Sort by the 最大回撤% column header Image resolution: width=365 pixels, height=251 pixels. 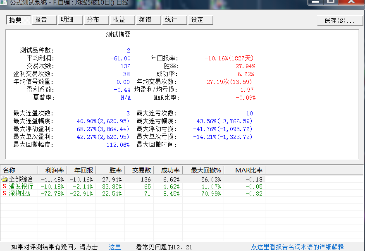(x=203, y=170)
